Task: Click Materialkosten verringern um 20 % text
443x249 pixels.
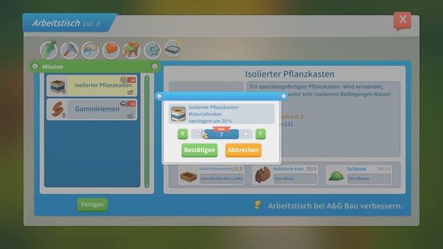Action: (x=210, y=118)
